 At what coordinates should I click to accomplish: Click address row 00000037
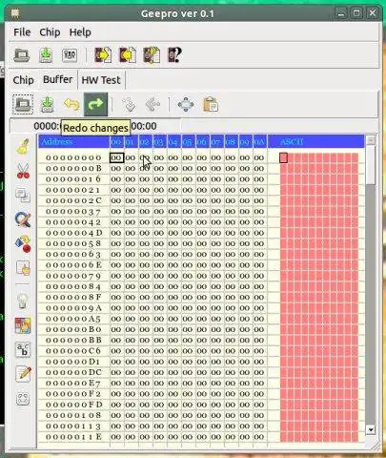coord(73,212)
